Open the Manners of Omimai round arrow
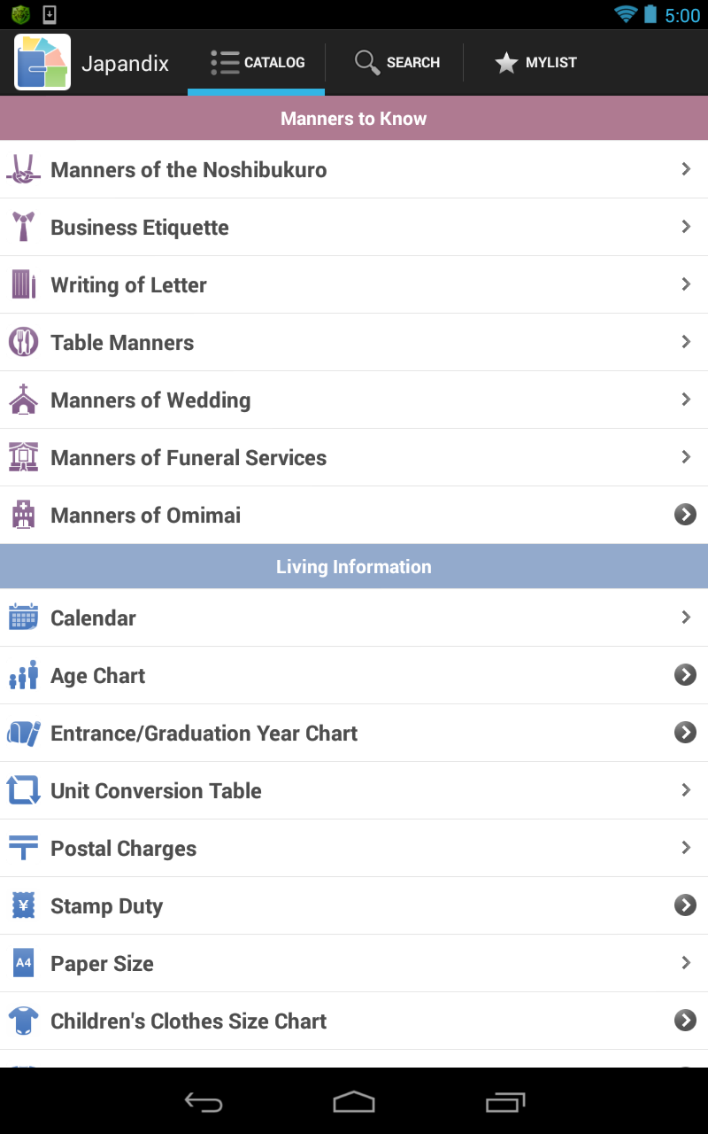The width and height of the screenshot is (708, 1134). [686, 515]
